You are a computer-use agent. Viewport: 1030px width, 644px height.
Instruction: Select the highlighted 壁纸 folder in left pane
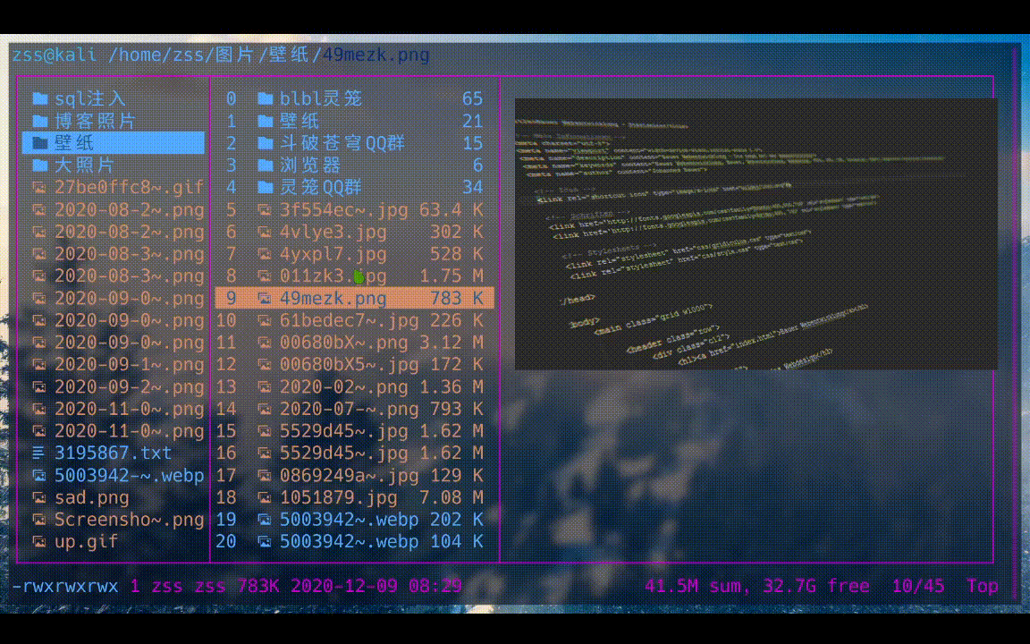point(114,143)
